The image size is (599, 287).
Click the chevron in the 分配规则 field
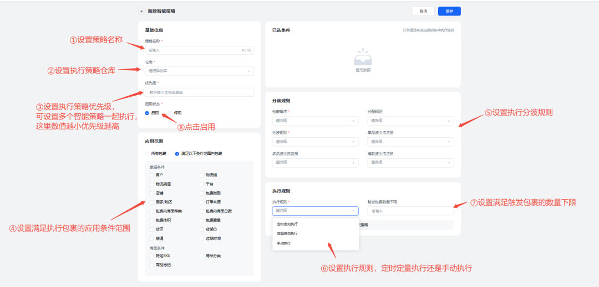(x=449, y=121)
